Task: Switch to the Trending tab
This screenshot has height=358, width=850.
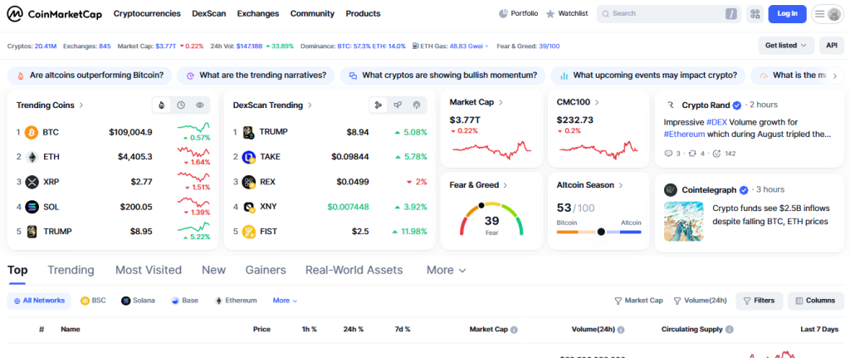Action: 71,270
